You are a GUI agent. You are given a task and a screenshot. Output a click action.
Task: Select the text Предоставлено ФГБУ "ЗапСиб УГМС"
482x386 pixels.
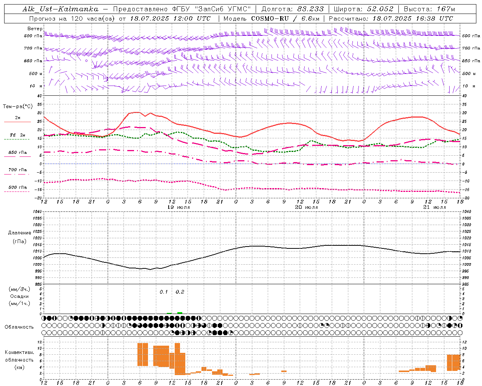point(182,9)
